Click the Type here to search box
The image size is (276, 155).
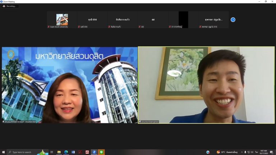tap(28, 152)
